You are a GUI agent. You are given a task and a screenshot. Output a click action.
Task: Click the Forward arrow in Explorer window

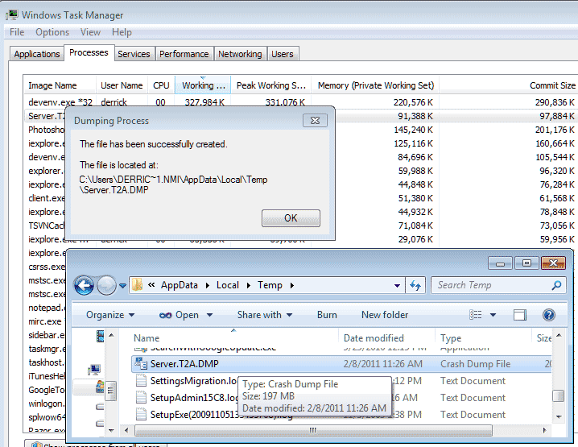106,285
